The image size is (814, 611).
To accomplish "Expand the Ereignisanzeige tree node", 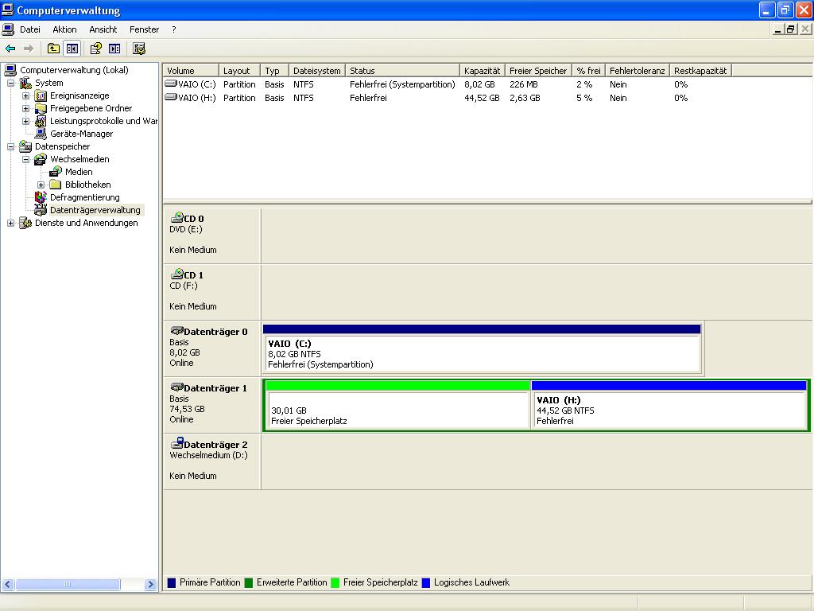I will pos(26,95).
